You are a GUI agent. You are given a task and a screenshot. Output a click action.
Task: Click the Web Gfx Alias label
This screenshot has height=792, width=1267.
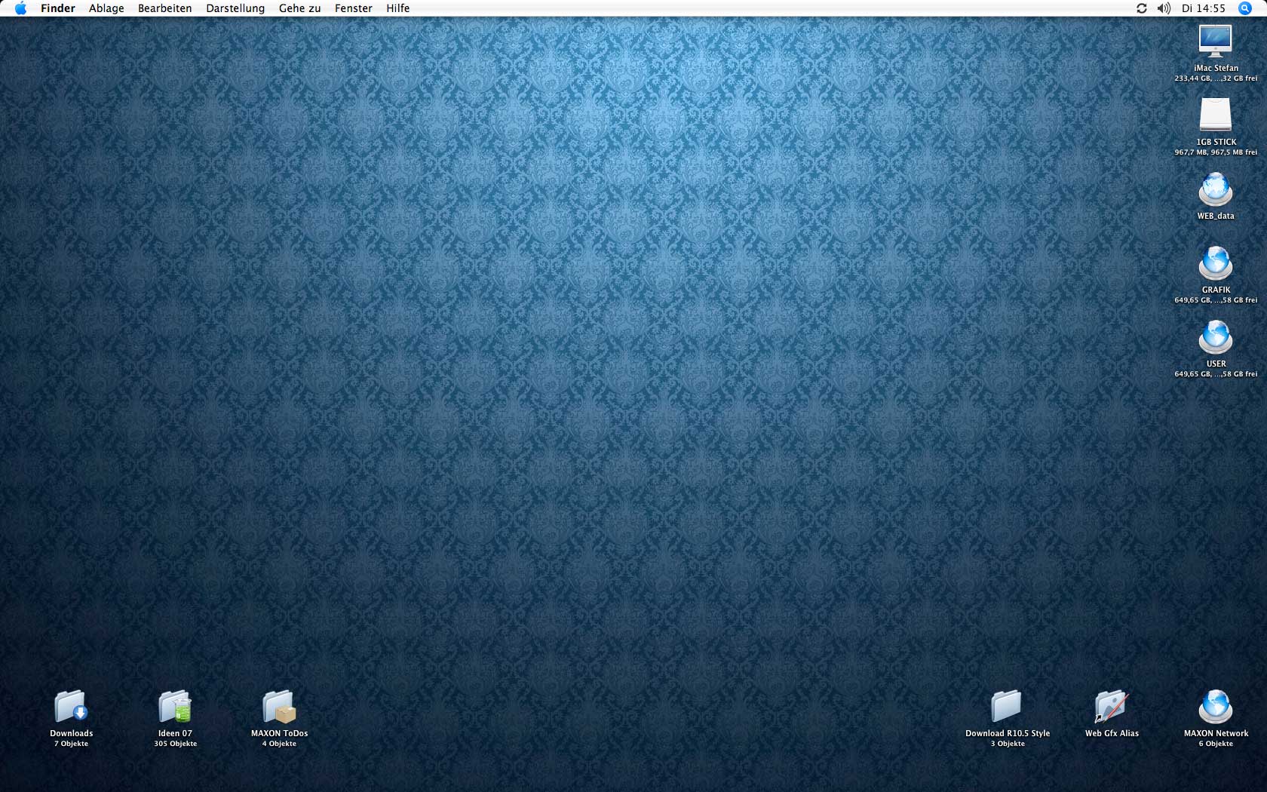[x=1112, y=733]
